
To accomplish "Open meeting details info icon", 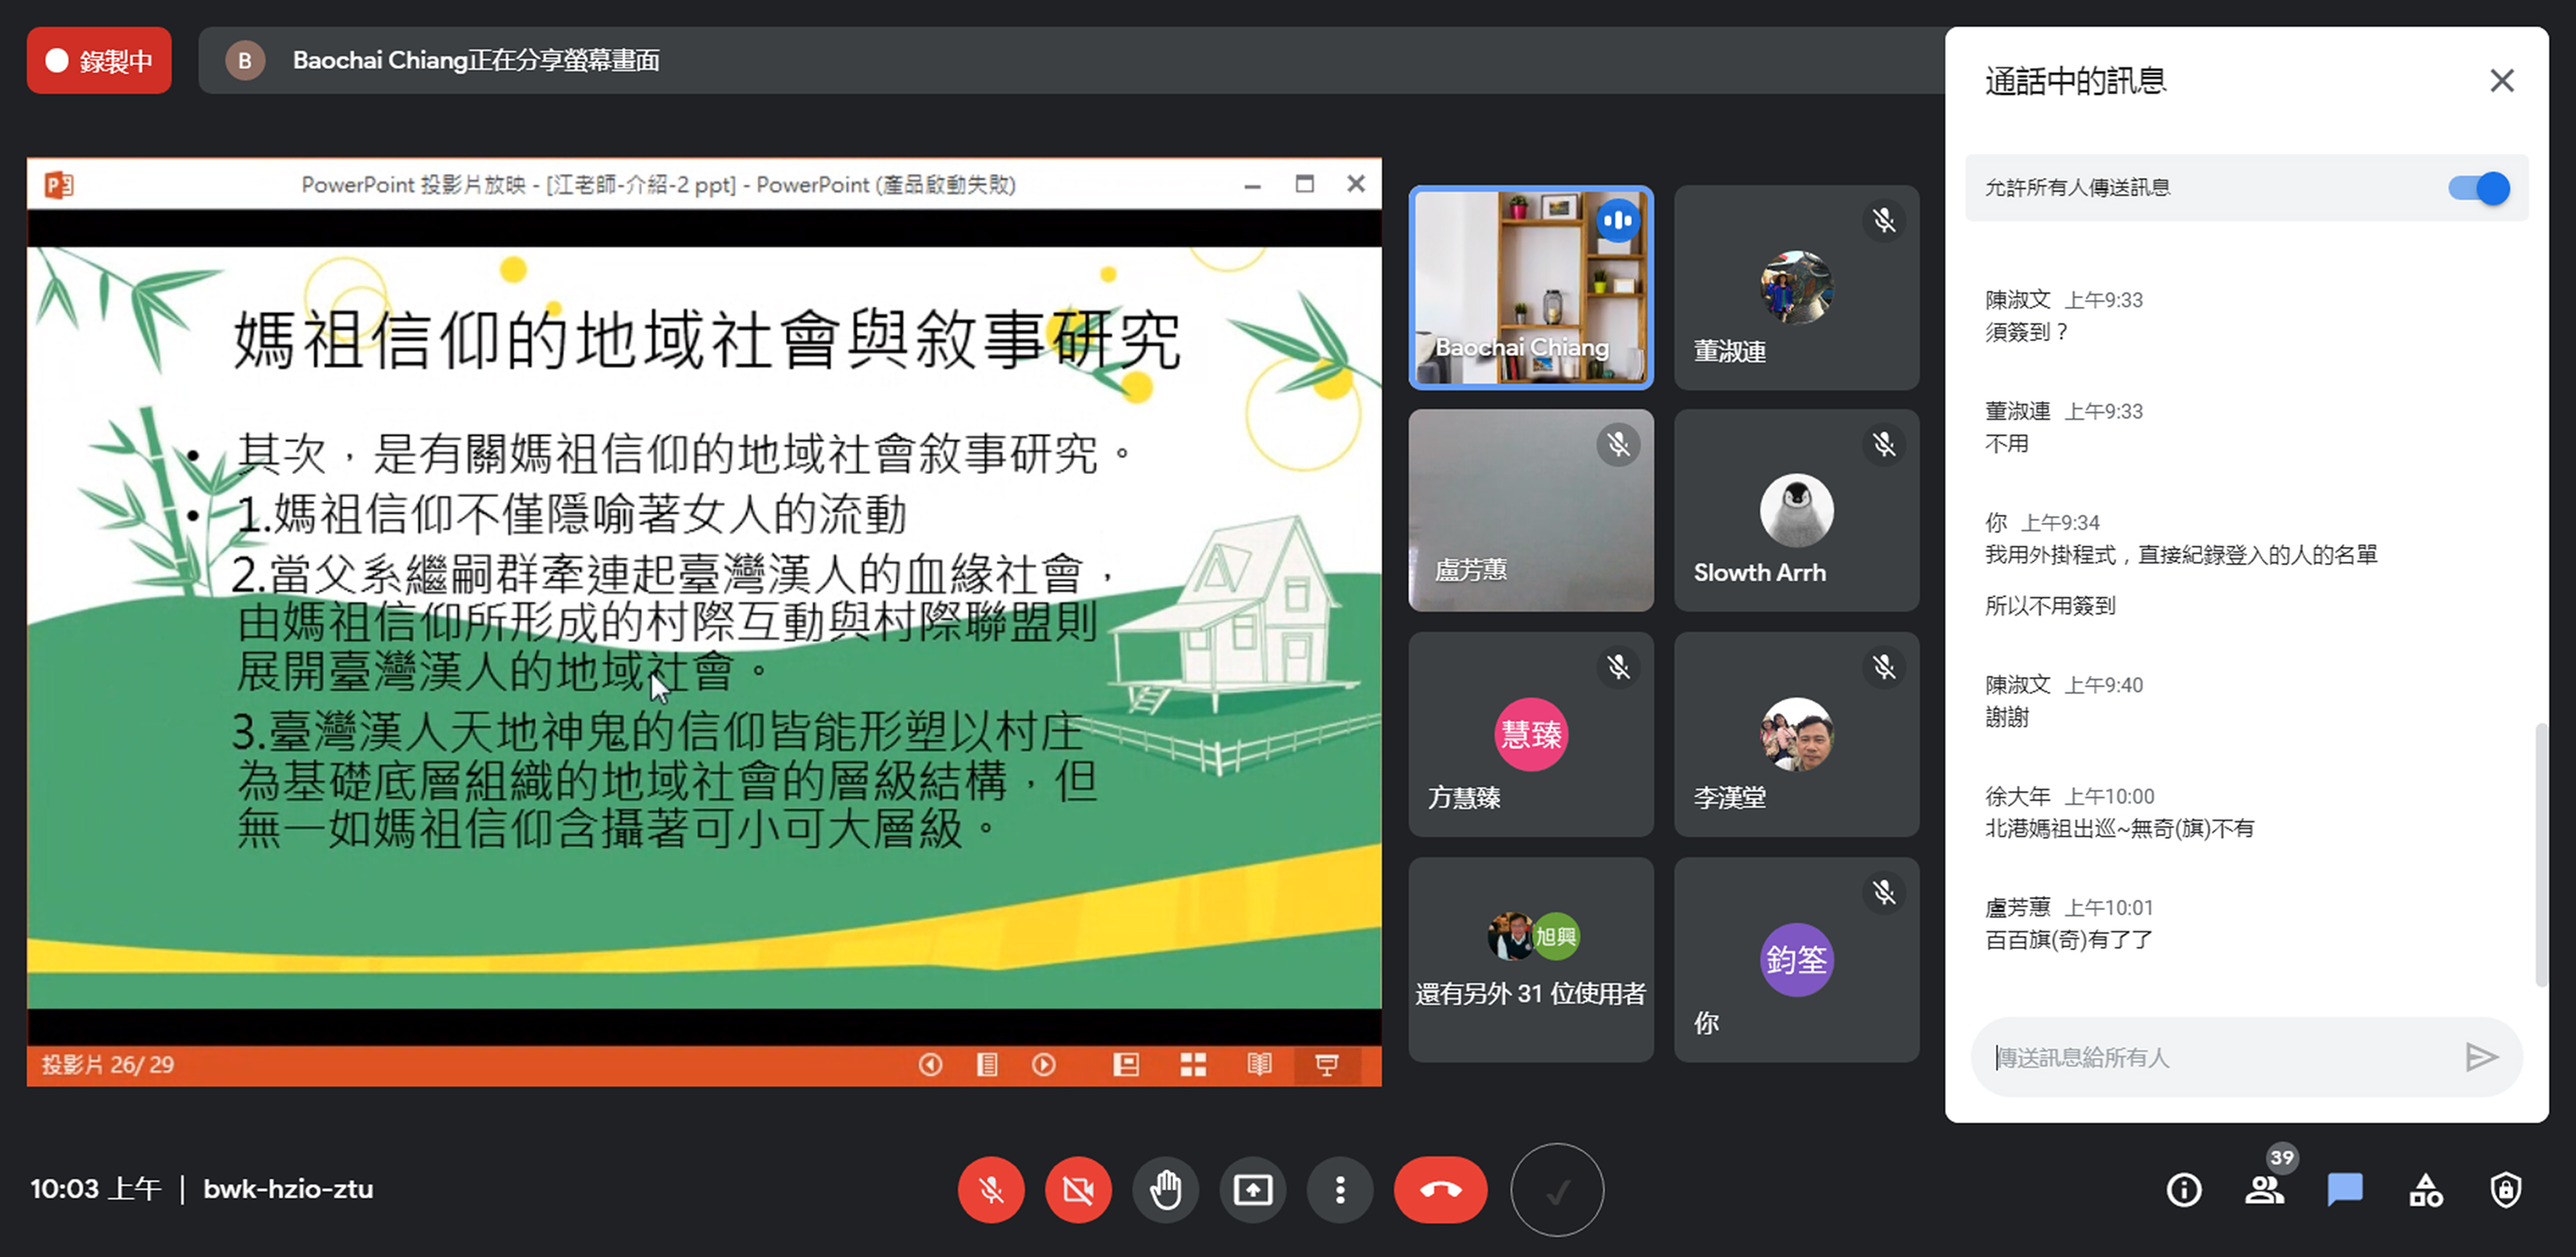I will tap(2183, 1190).
